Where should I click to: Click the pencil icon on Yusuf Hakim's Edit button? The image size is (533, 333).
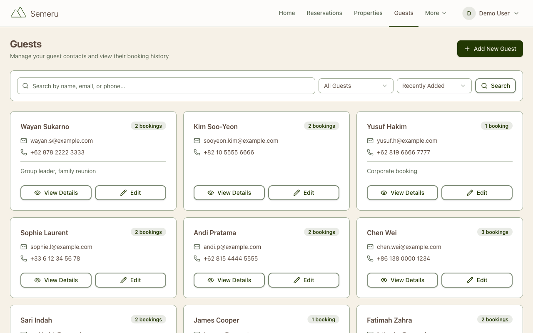470,193
